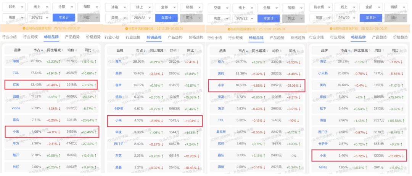Switch to 价格趋势 tab in 彩电 panel

pos(93,37)
